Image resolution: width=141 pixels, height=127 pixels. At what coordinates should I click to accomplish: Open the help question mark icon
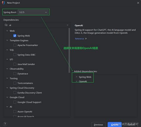pyautogui.click(x=5, y=124)
